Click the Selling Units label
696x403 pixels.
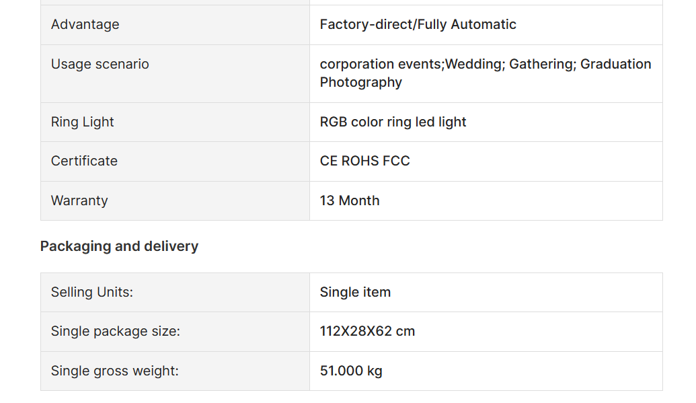92,293
